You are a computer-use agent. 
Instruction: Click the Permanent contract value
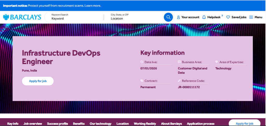[148, 87]
